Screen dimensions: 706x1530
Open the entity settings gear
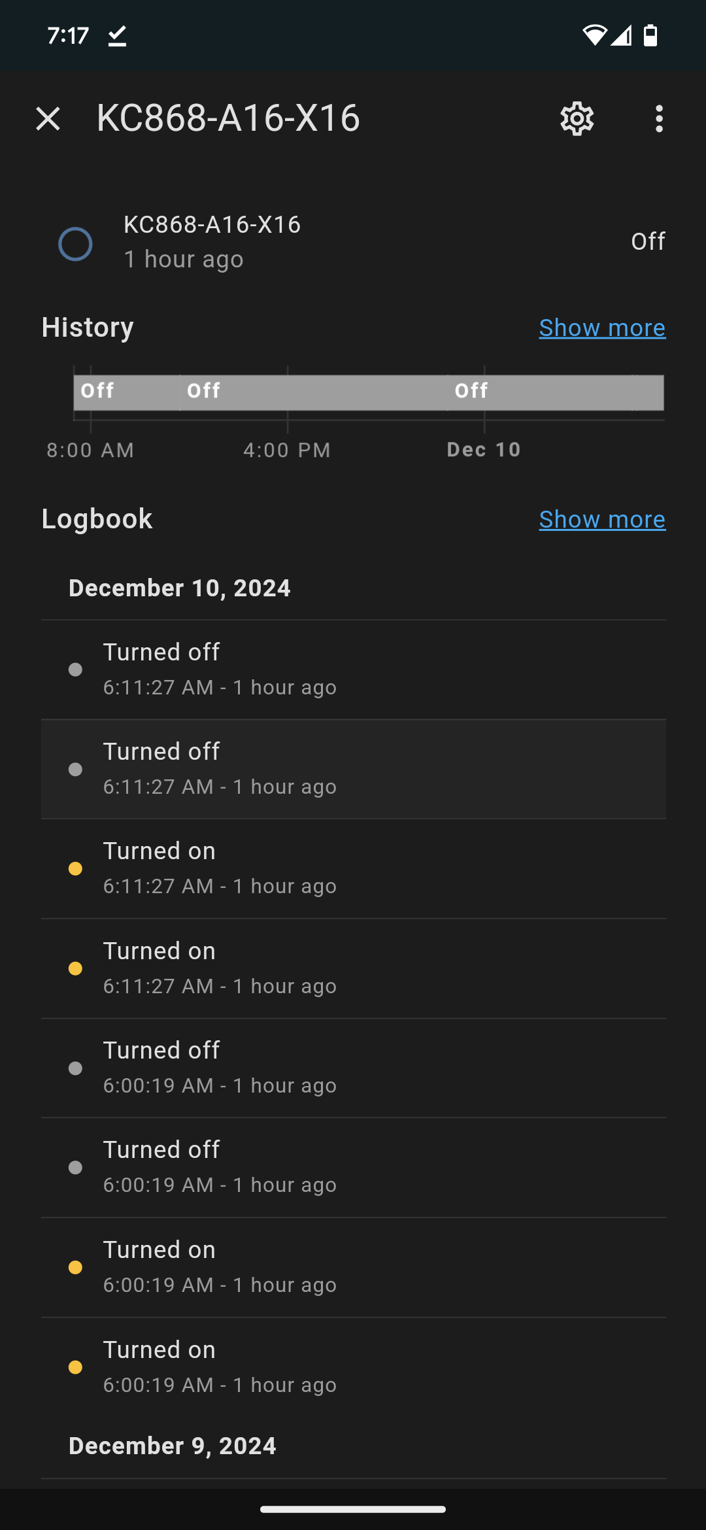[x=577, y=119]
